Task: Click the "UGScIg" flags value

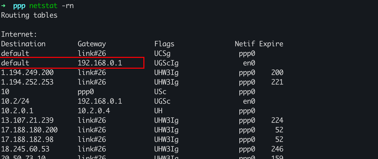Action: click(166, 63)
